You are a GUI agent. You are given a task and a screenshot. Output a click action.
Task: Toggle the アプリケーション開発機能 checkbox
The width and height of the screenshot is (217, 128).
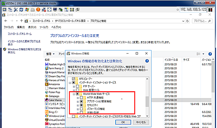tap(81, 101)
